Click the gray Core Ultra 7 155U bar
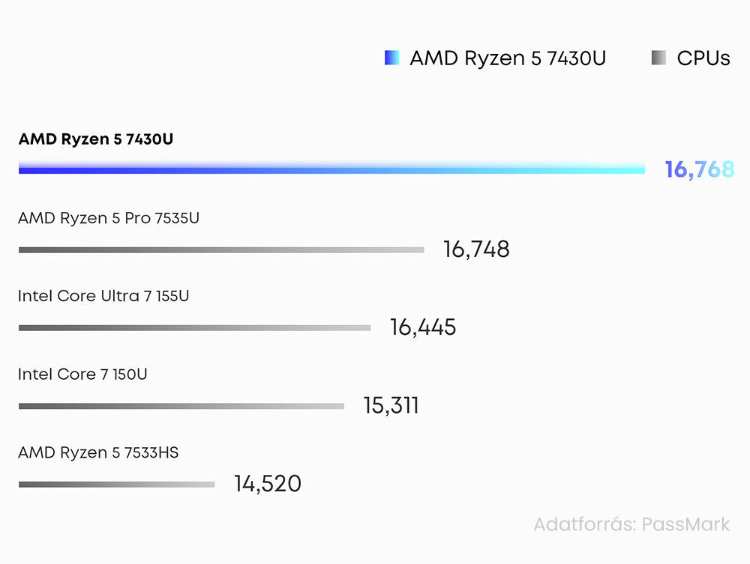Viewport: 750px width, 564px height. (x=195, y=328)
